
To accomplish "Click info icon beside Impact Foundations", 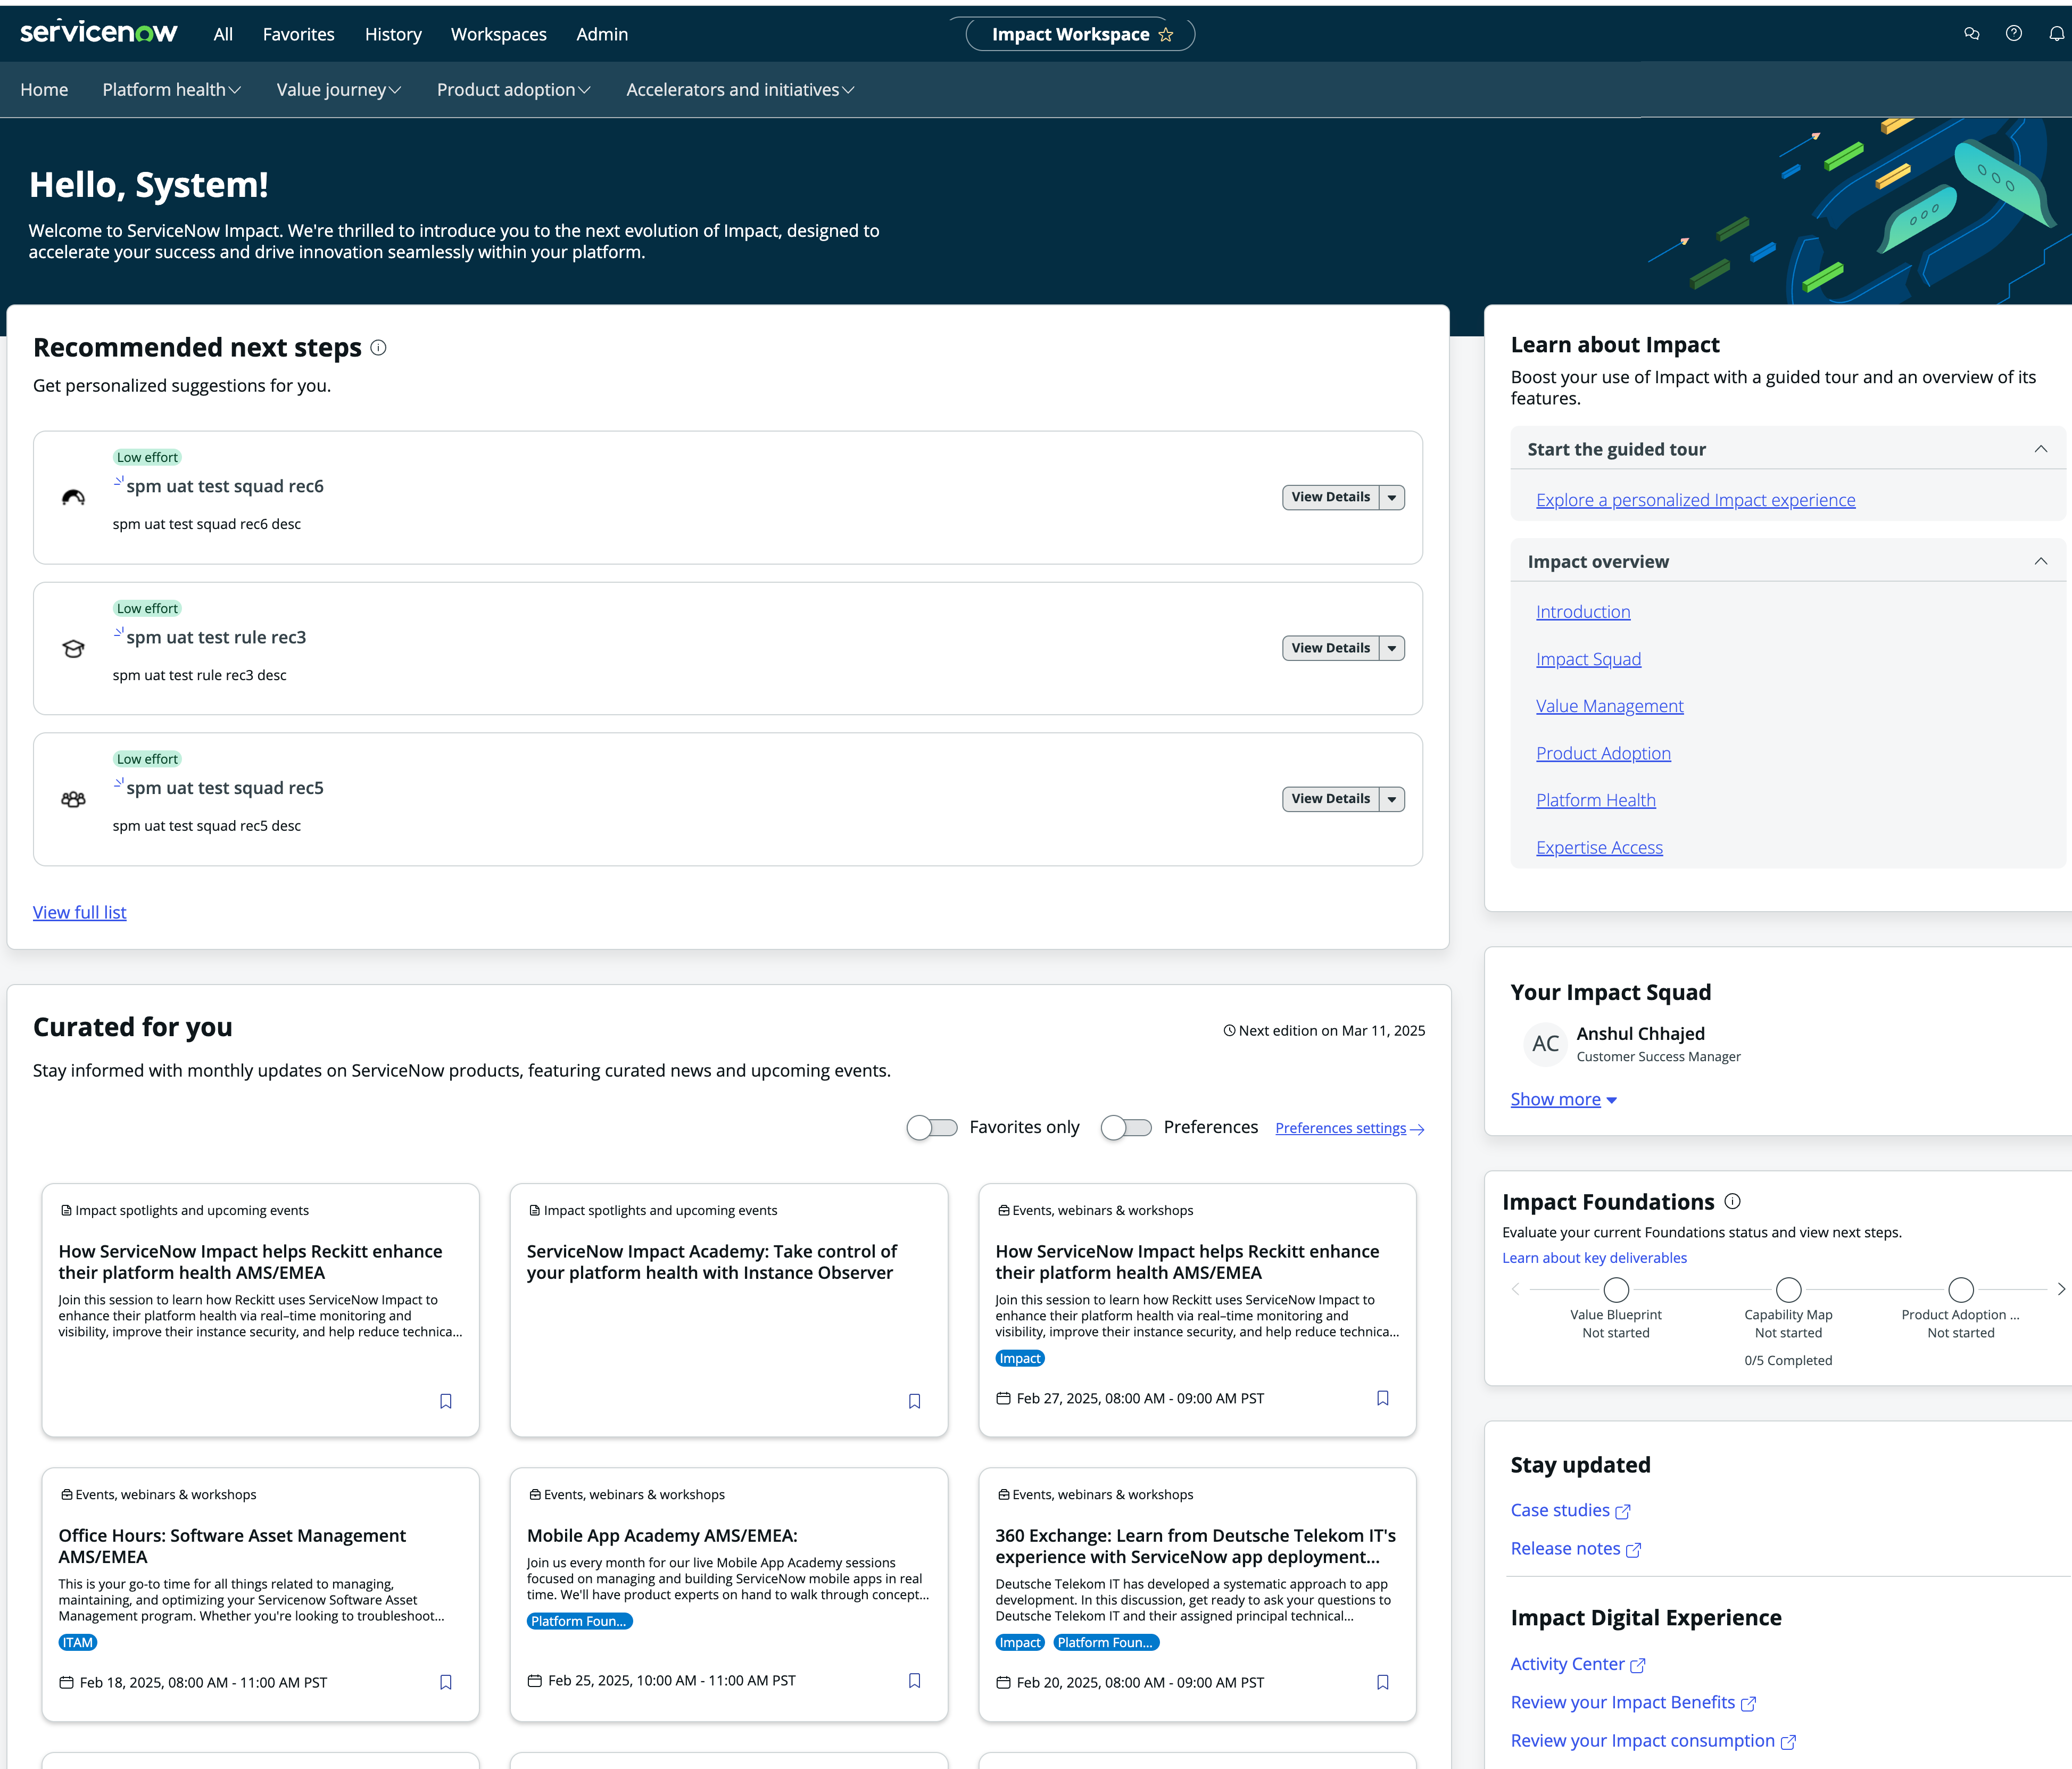I will [1733, 1201].
